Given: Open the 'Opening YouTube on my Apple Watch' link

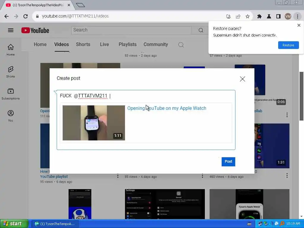Looking at the screenshot, I should pyautogui.click(x=167, y=108).
